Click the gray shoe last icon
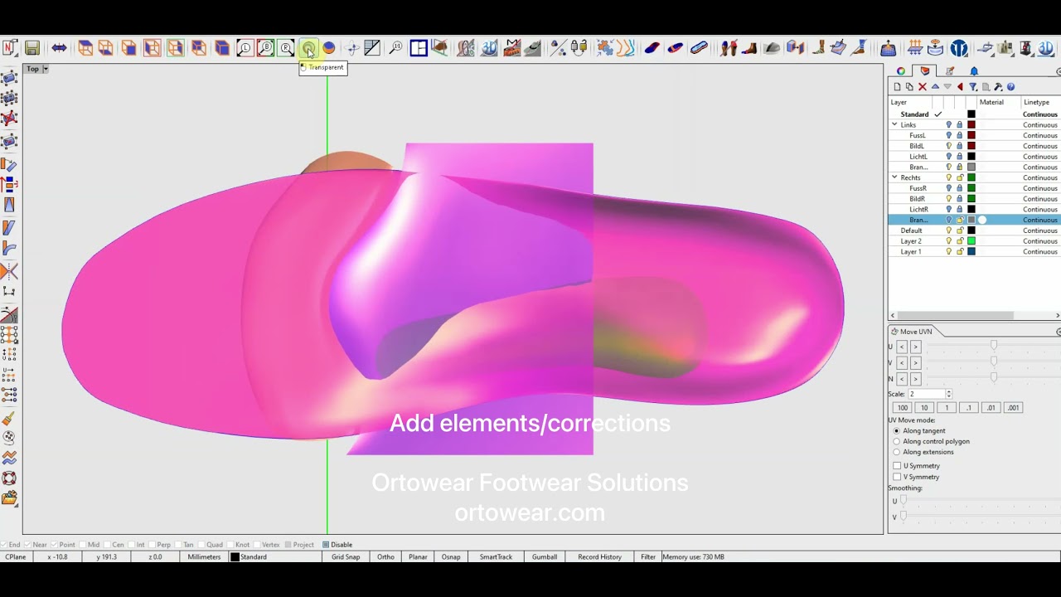 772,48
